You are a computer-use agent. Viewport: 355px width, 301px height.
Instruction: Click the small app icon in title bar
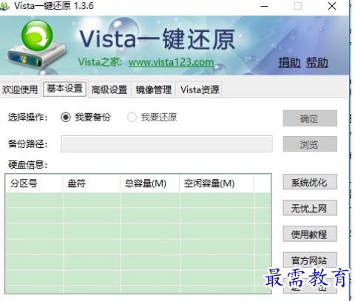pos(4,6)
